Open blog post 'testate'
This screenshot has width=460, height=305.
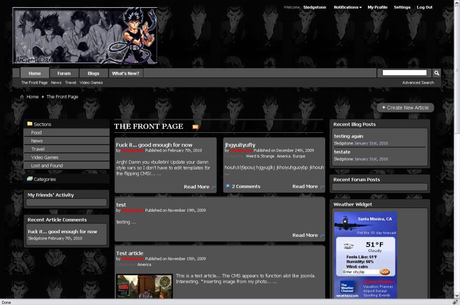[342, 152]
